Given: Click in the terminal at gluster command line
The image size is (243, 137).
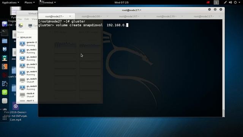Looking at the screenshot, I should point(83,25).
